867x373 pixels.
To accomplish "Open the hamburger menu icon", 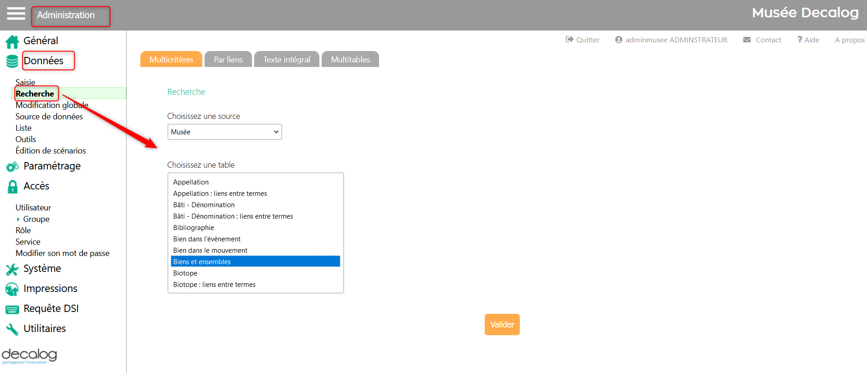I will click(x=16, y=14).
